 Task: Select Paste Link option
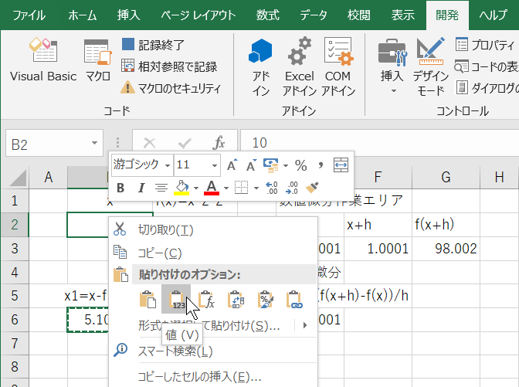point(294,299)
